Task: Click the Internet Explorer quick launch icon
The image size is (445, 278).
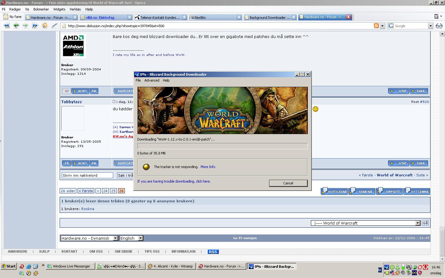Action: pyautogui.click(x=29, y=266)
